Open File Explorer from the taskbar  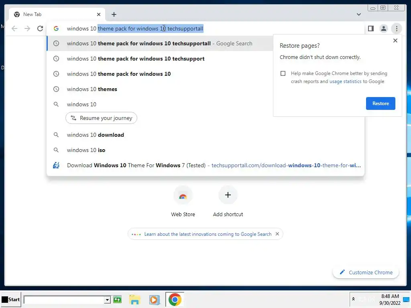135,299
